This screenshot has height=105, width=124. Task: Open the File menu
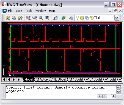10,11
